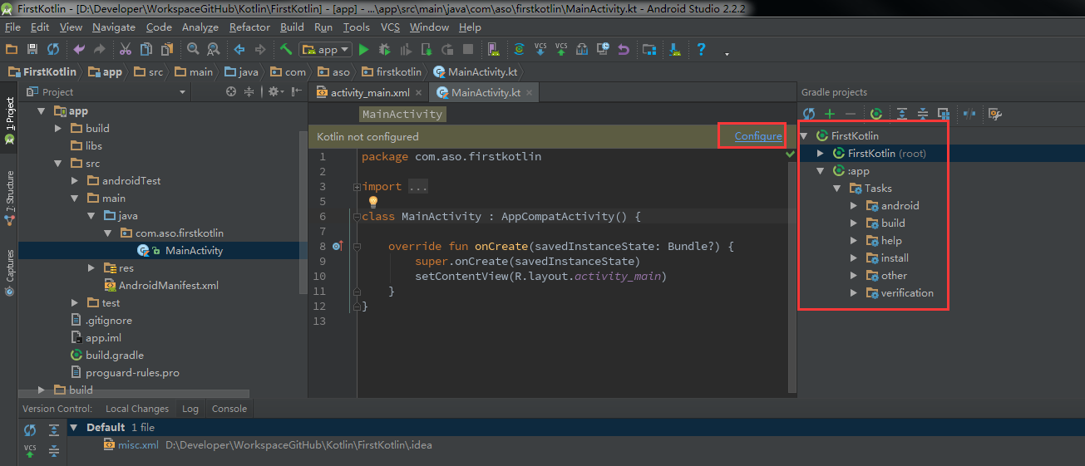This screenshot has height=466, width=1085.
Task: Expand FirstKotlin (root) in Gradle projects
Action: tap(821, 154)
